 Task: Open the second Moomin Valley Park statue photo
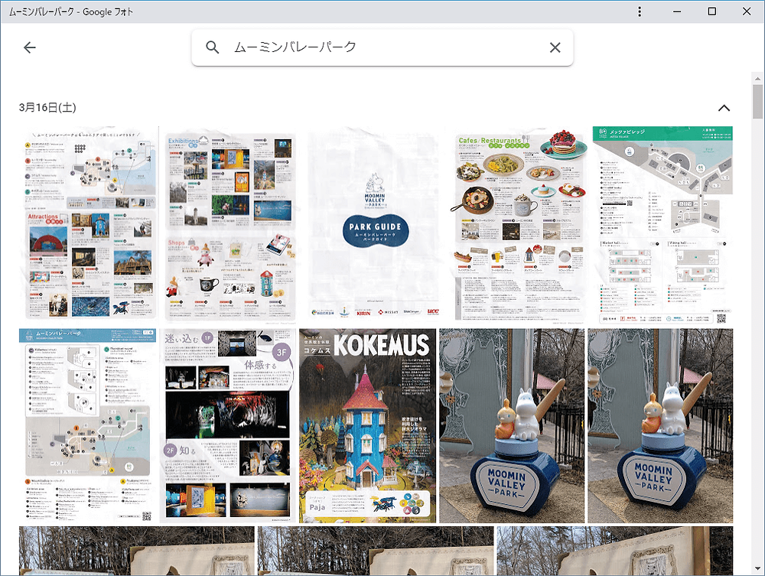(x=660, y=425)
